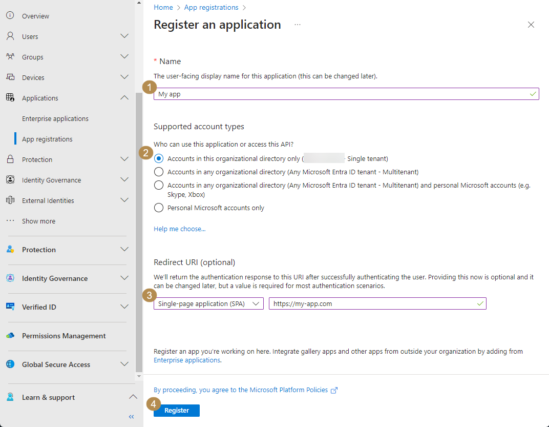Select Accounts in this organizational directory only
The height and width of the screenshot is (427, 549).
(159, 159)
